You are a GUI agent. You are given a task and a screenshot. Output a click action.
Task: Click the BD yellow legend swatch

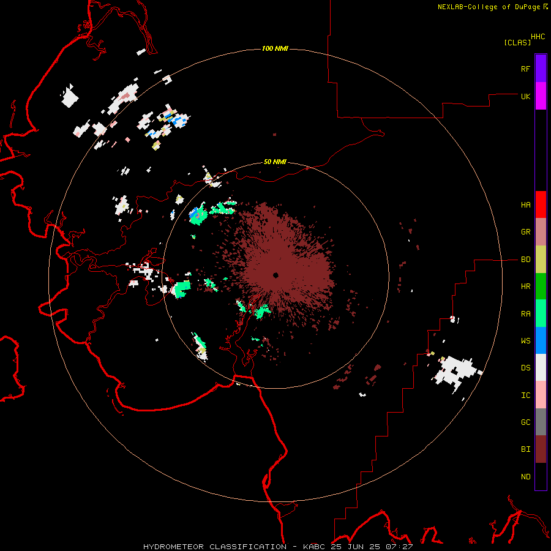tap(541, 260)
